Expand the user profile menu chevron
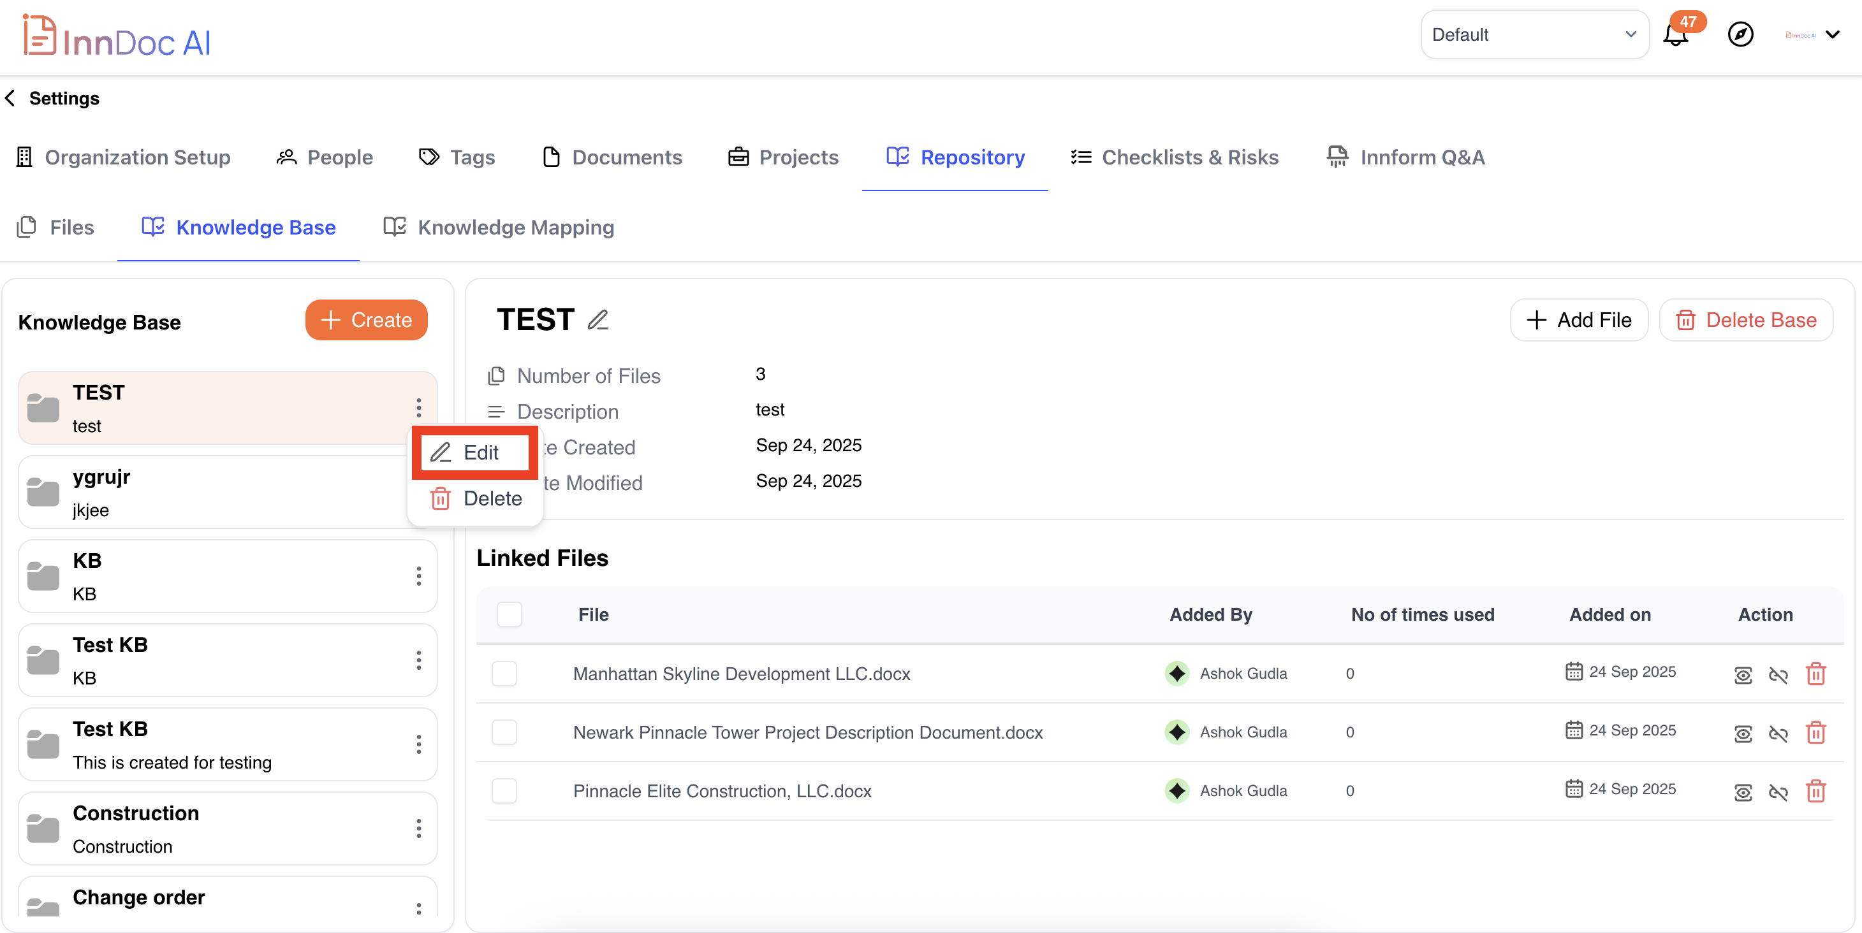 click(x=1833, y=34)
